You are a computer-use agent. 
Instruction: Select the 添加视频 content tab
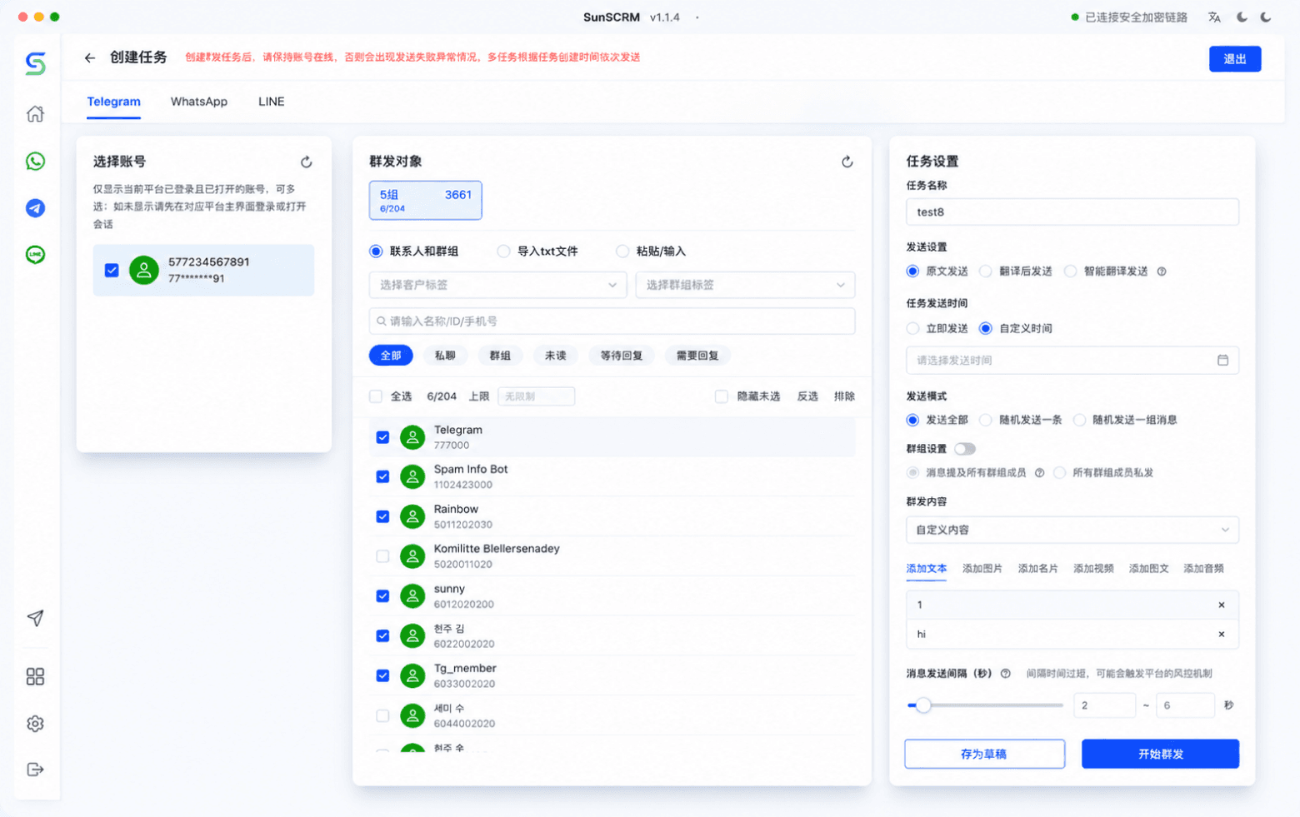(1093, 569)
